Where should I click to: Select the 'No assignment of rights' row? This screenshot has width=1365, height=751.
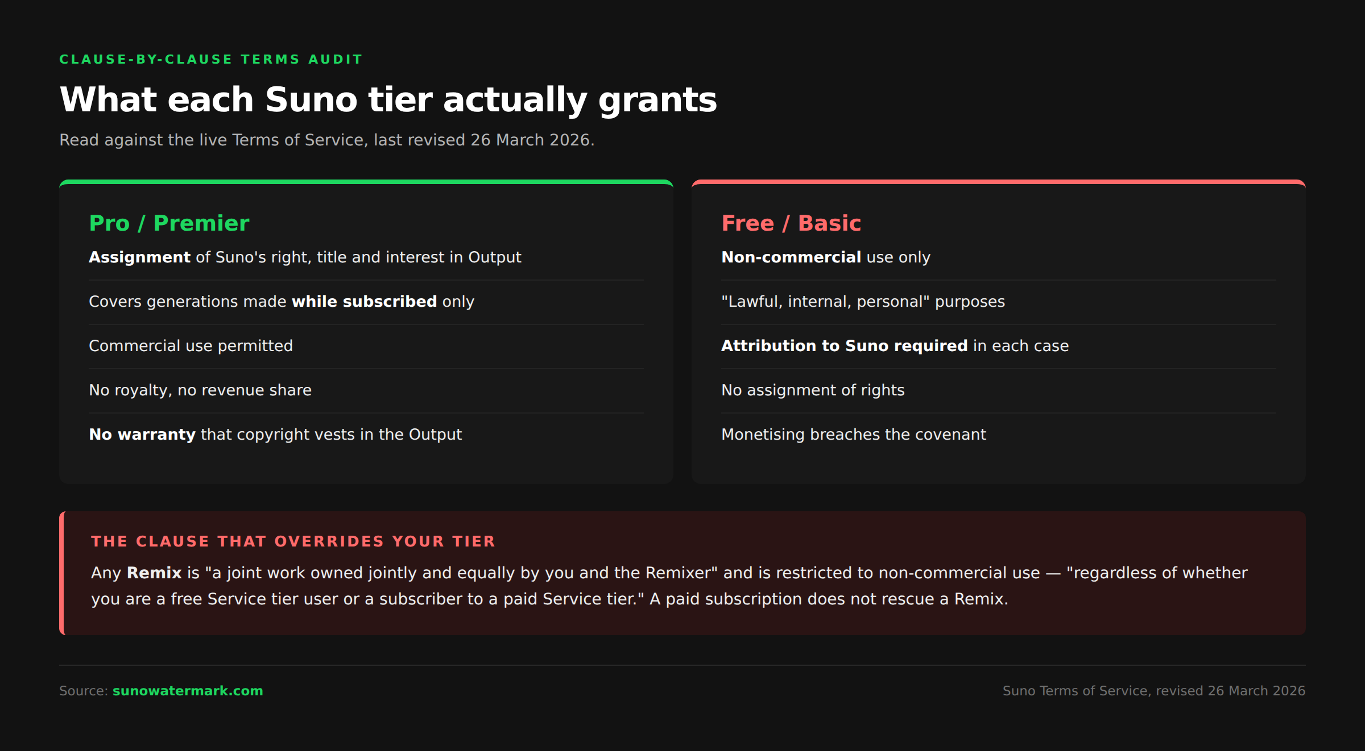click(x=999, y=390)
